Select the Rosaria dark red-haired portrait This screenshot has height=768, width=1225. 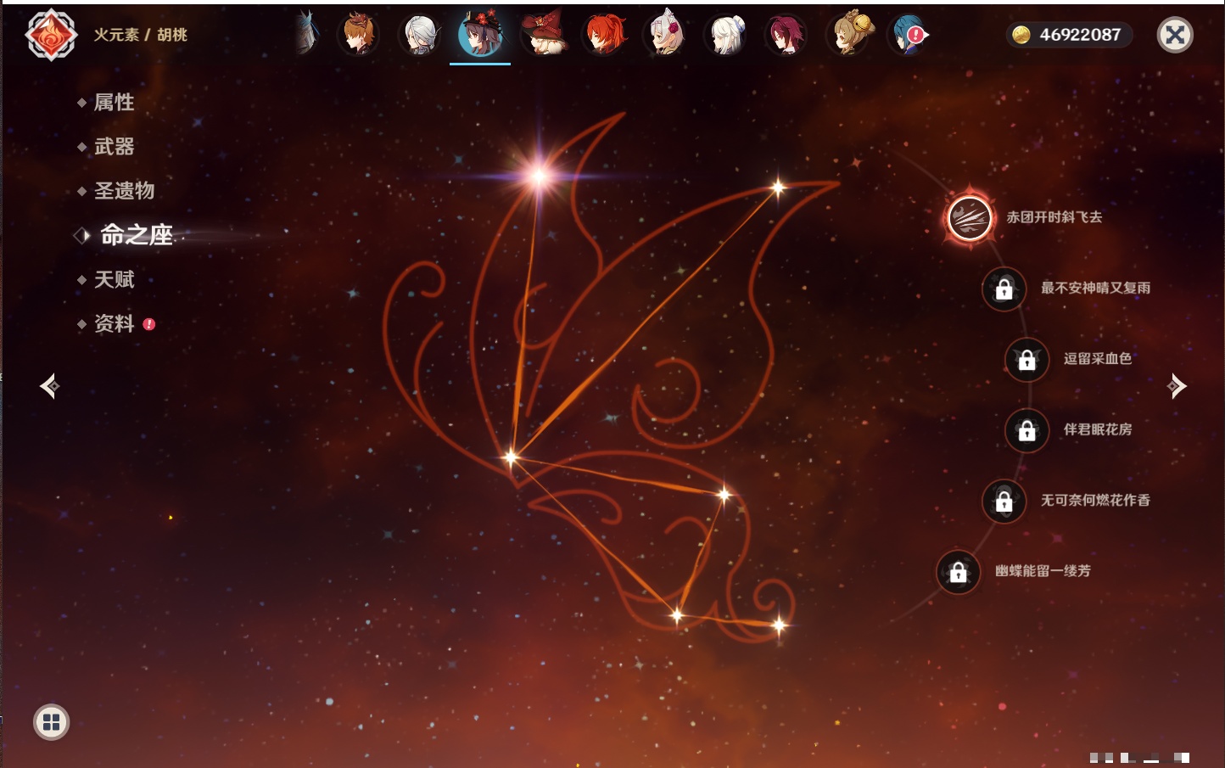(786, 35)
